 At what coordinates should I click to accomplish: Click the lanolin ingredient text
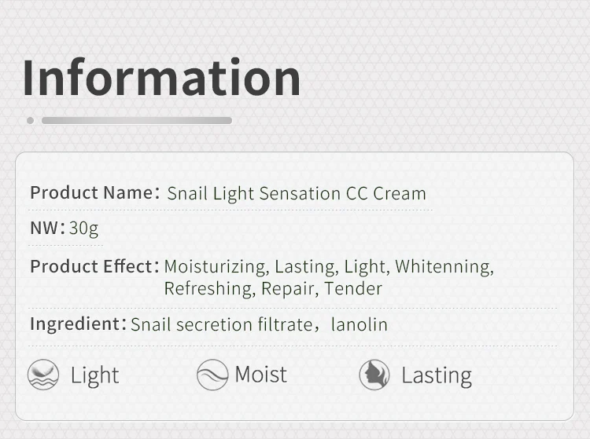[360, 324]
